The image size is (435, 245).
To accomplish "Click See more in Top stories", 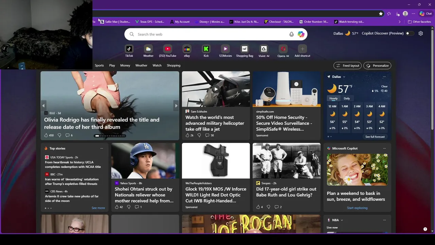I will point(98,208).
